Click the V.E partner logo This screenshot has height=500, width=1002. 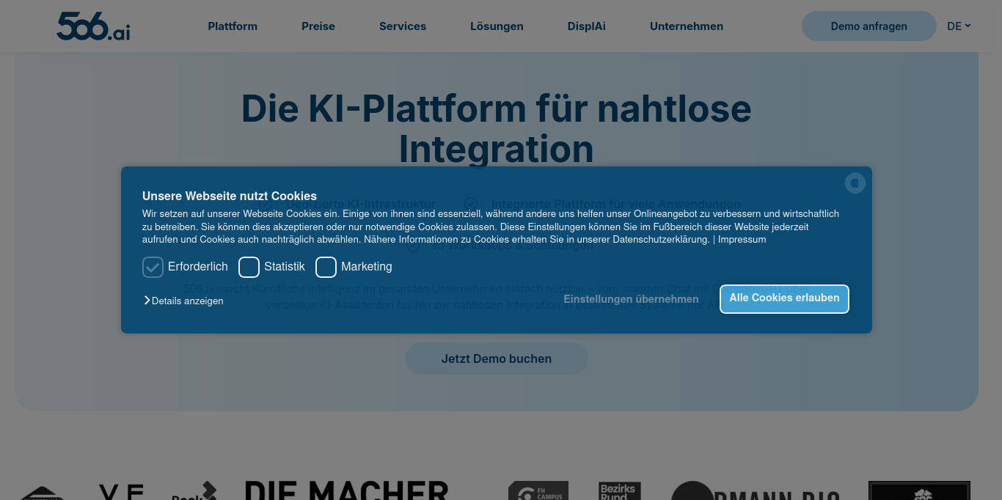click(x=121, y=491)
